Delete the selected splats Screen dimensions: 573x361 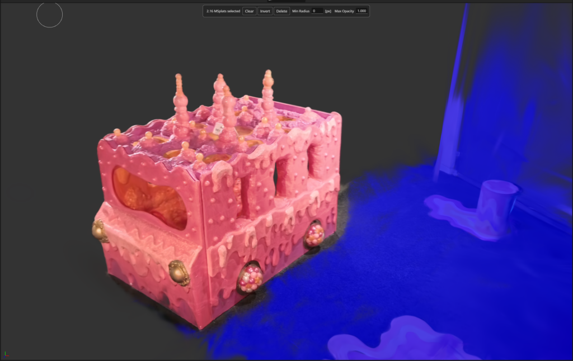[x=282, y=11]
